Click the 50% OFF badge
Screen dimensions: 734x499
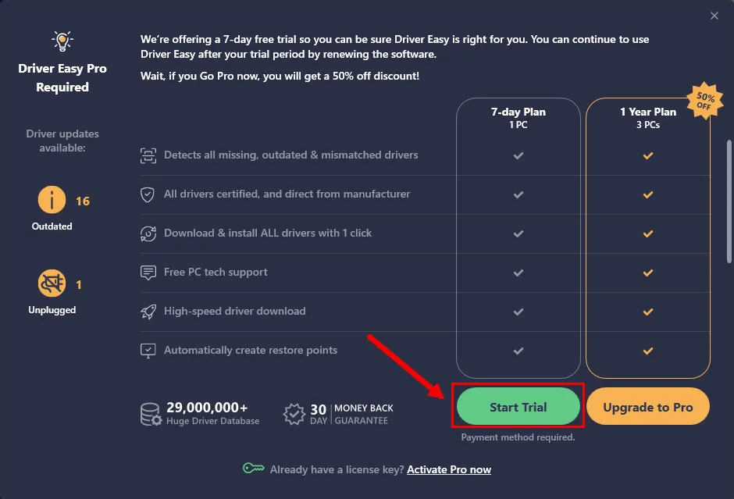[705, 100]
